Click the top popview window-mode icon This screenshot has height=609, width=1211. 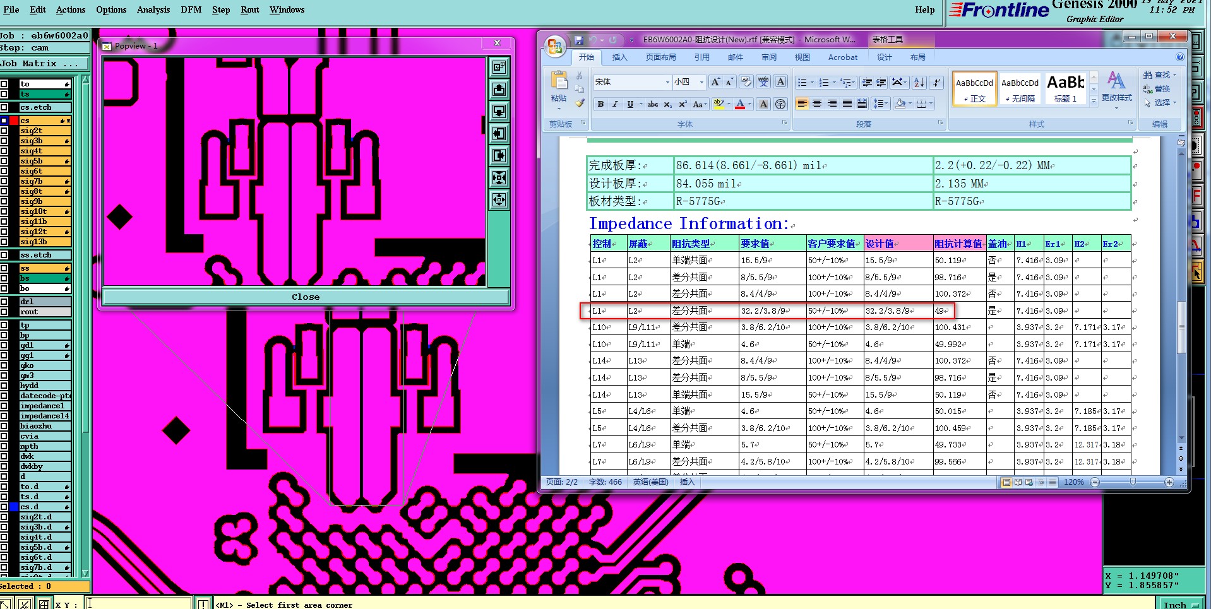coord(499,67)
